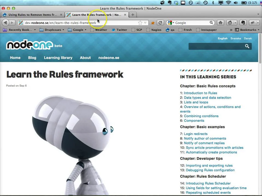The height and width of the screenshot is (196, 262).
Task: Open the volume control in the menu bar
Action: click(x=236, y=3)
